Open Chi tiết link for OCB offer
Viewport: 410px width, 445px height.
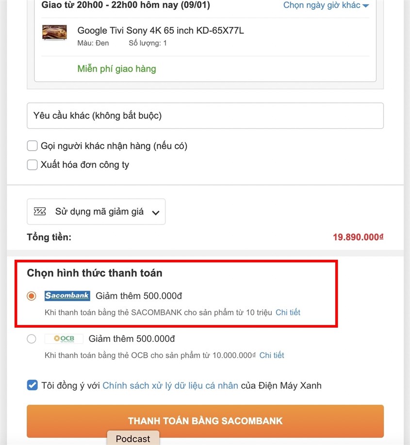pyautogui.click(x=272, y=355)
